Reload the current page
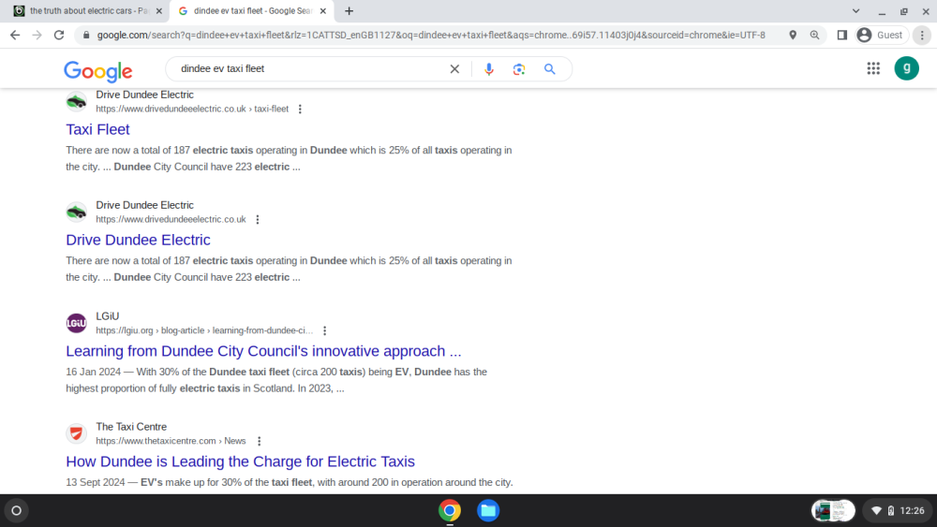This screenshot has width=937, height=527. point(58,36)
